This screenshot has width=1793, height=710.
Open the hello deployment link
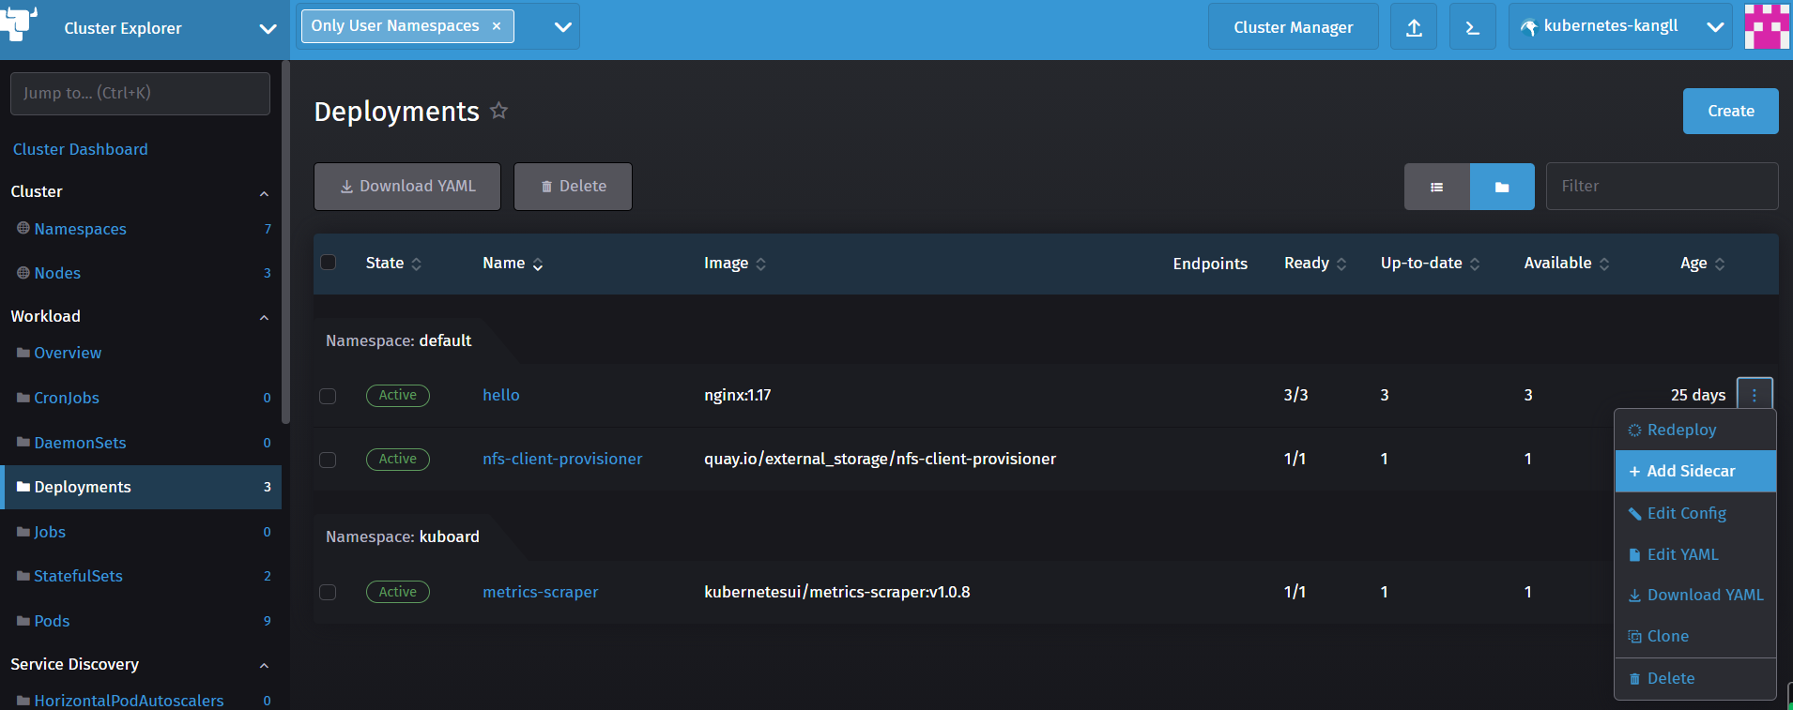500,395
